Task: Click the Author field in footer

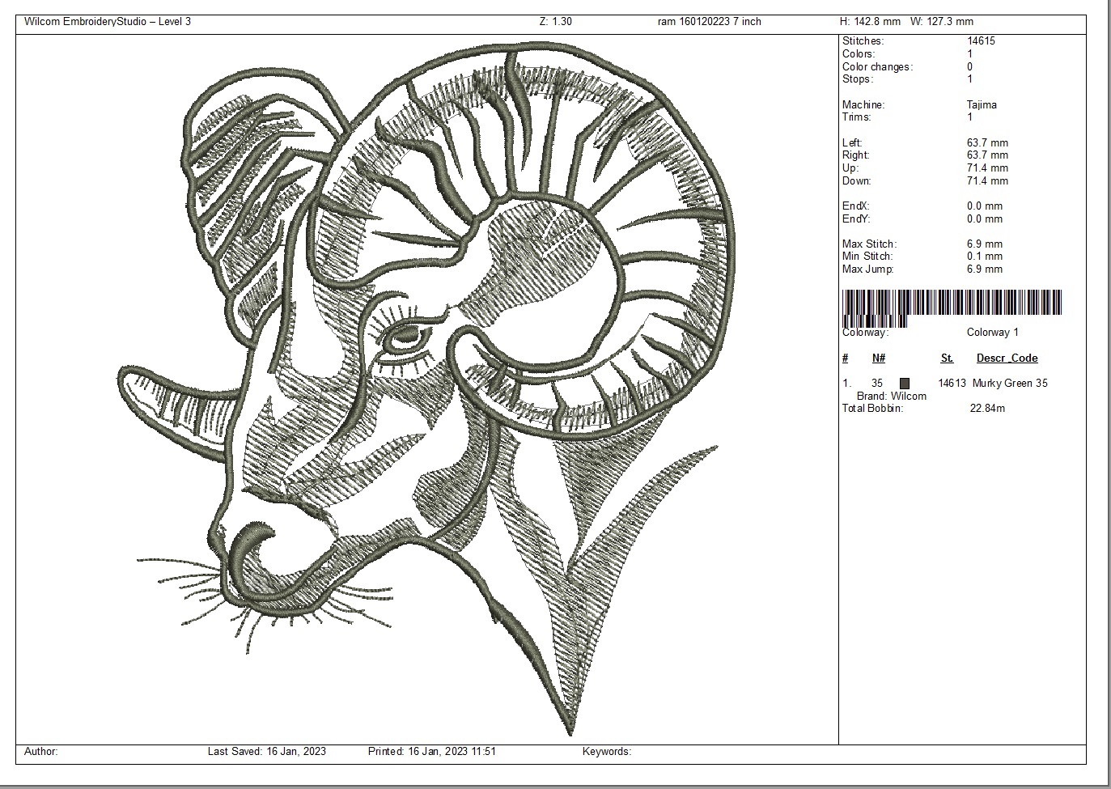Action: click(x=41, y=752)
